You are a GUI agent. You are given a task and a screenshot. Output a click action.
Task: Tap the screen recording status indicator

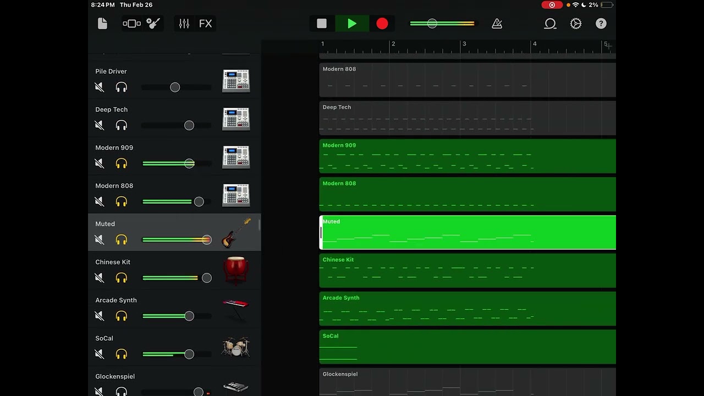[552, 5]
